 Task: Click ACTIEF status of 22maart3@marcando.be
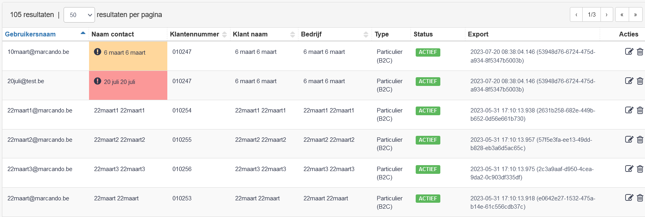pos(428,169)
